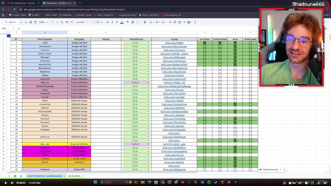331x186 pixels.
Task: Increase font size with plus button
Action: pyautogui.click(x=102, y=22)
